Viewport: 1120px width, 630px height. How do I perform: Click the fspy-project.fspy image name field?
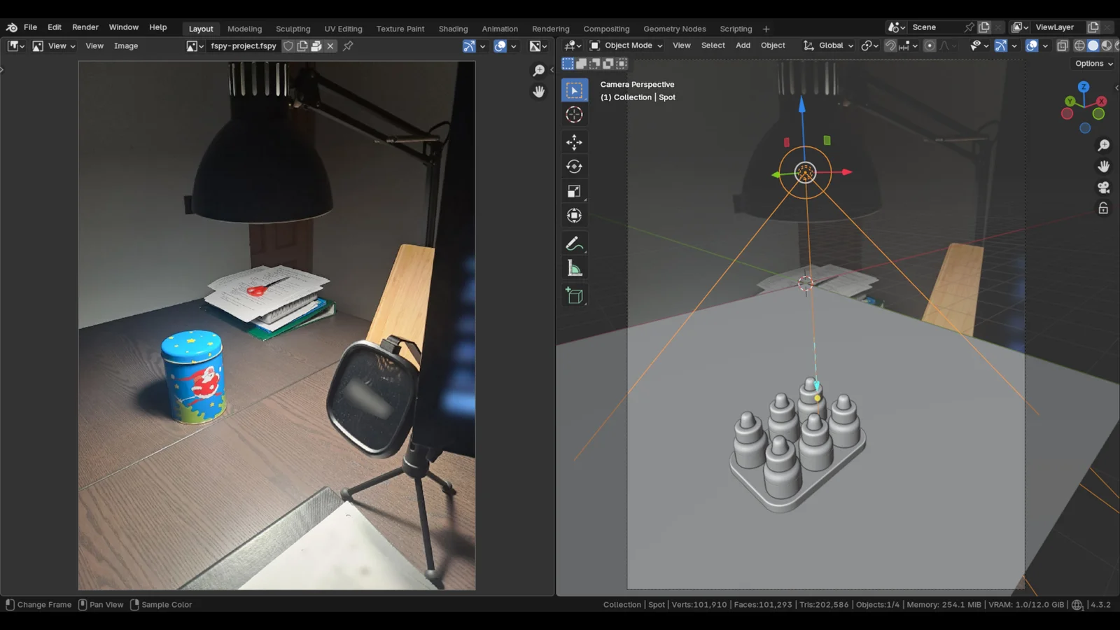(243, 46)
